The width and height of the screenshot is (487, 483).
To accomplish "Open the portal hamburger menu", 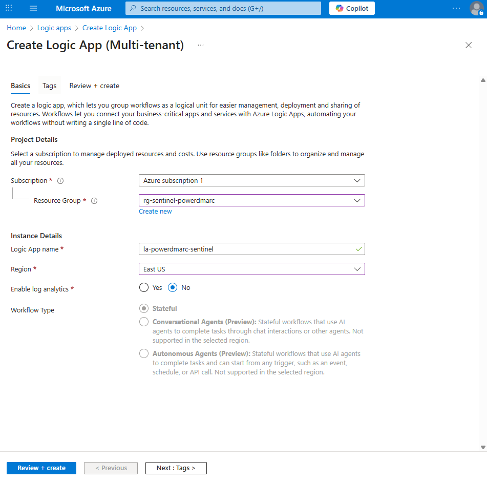I will [33, 8].
